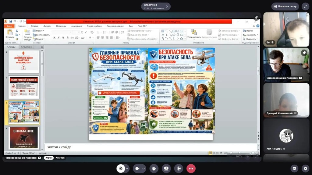Open PowerPoint help question mark

[258, 26]
